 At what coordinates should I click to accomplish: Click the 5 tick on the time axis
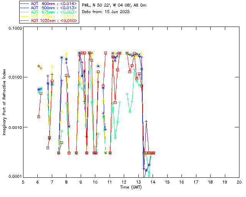click(x=23, y=182)
